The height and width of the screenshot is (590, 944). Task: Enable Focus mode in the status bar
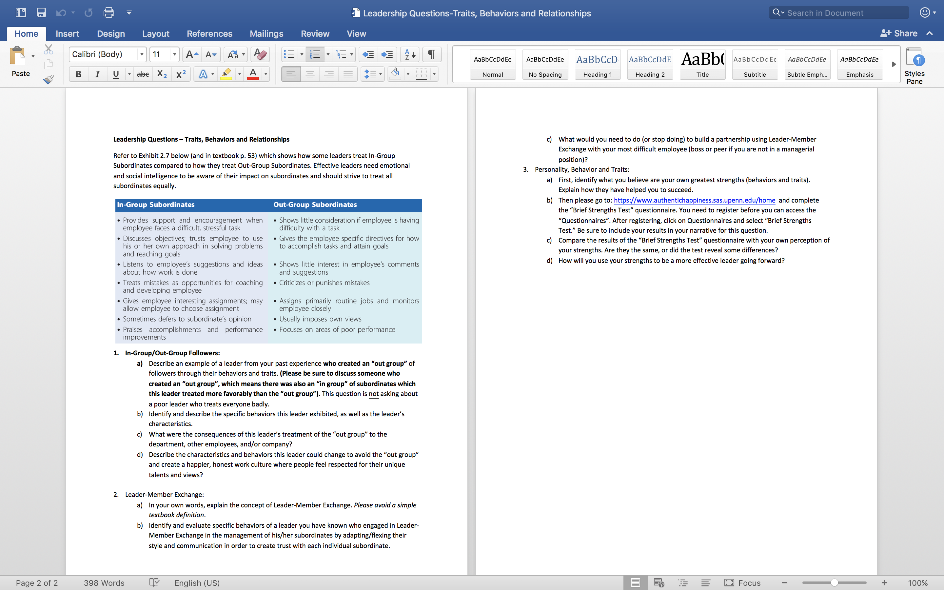pos(744,582)
